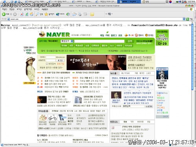Click the Forward arrow button
This screenshot has width=196, height=147.
pyautogui.click(x=15, y=14)
